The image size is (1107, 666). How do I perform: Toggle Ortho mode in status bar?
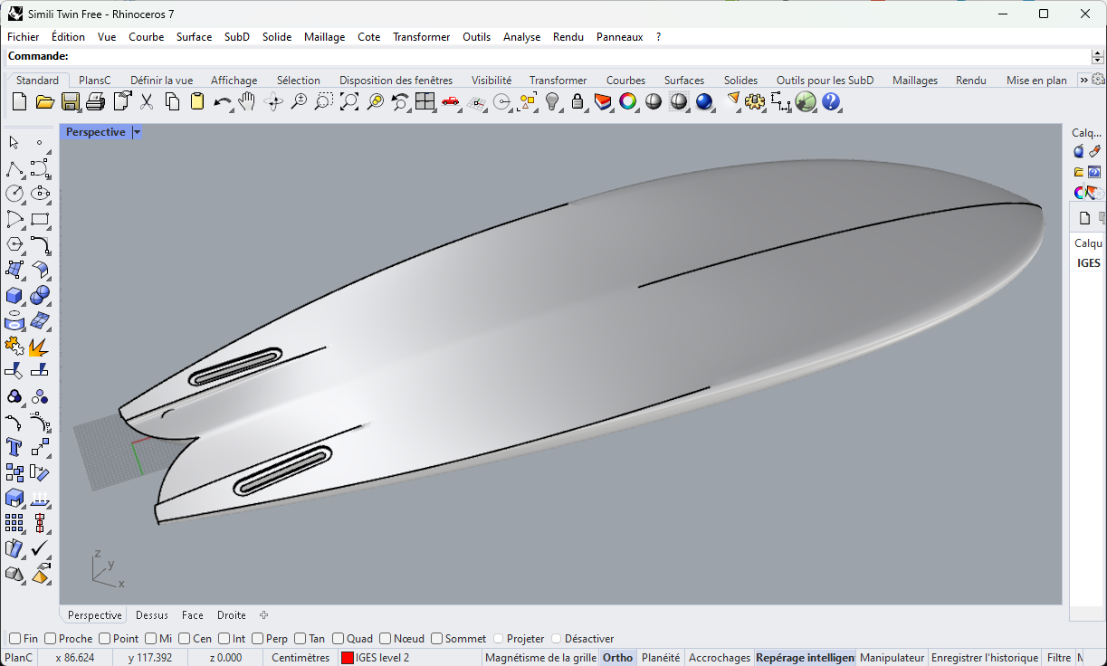[x=617, y=658]
